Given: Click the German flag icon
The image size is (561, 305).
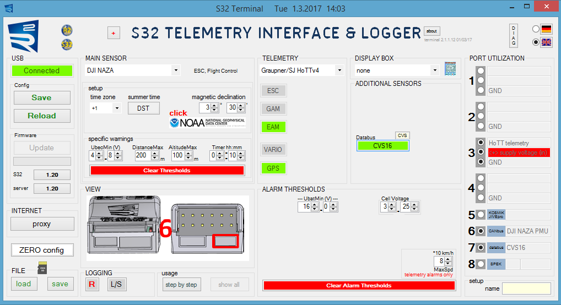Looking at the screenshot, I should [x=546, y=29].
